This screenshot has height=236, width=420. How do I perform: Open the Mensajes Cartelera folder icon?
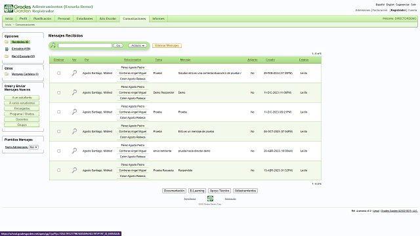(x=7, y=74)
